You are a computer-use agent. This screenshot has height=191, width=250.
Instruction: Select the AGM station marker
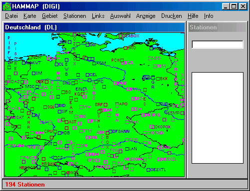(x=94, y=63)
